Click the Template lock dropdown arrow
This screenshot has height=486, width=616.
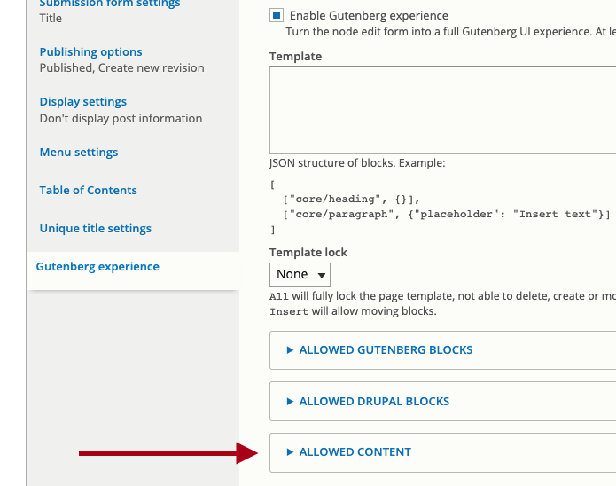[321, 275]
